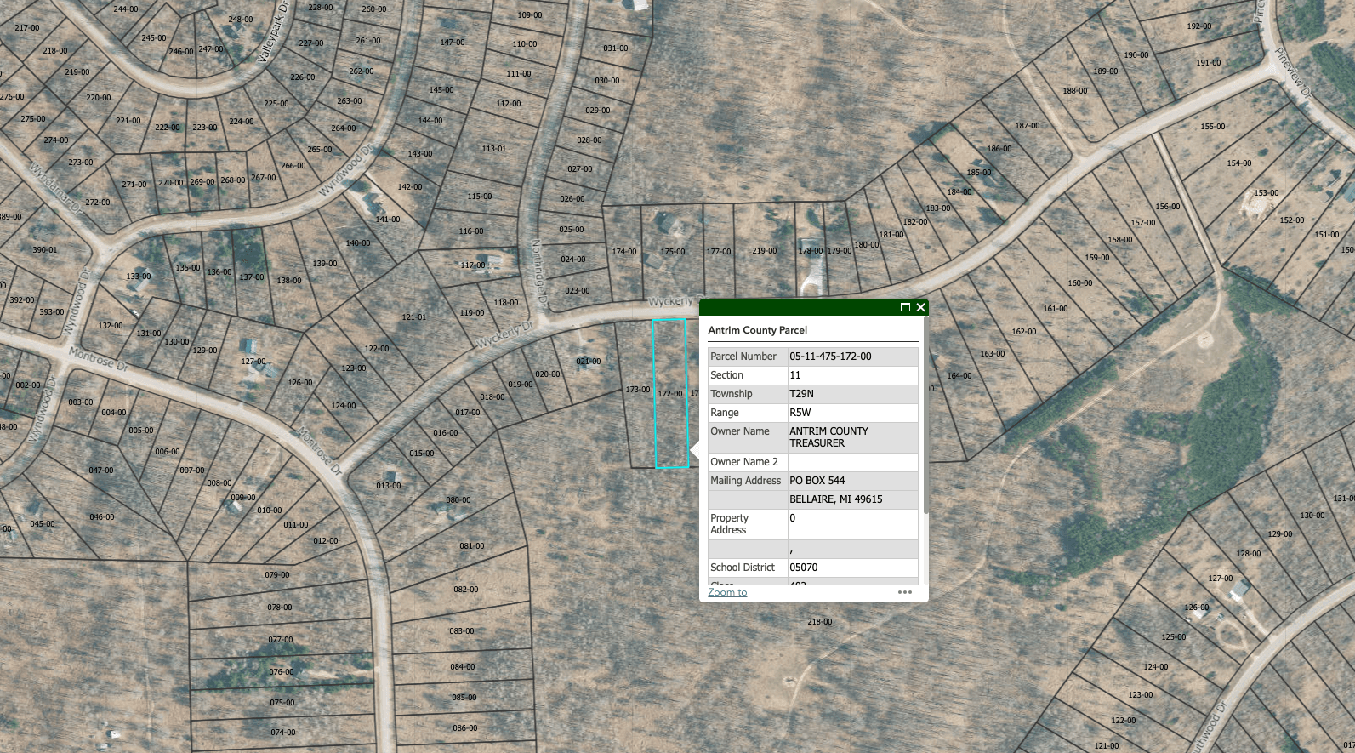
Task: Select parcel 175-00 with the house
Action: point(673,252)
